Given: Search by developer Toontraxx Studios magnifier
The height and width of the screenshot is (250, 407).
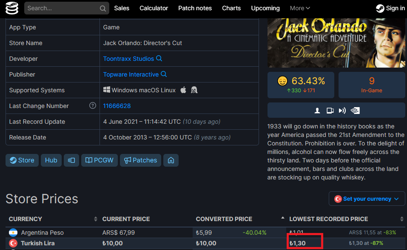Looking at the screenshot, I should pos(159,58).
